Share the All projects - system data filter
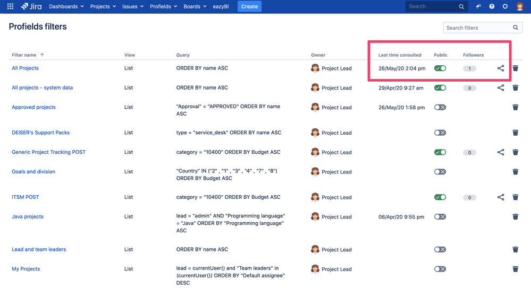 point(501,88)
